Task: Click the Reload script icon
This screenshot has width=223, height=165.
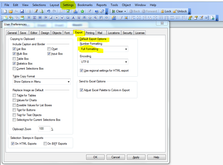Action: tap(42, 11)
